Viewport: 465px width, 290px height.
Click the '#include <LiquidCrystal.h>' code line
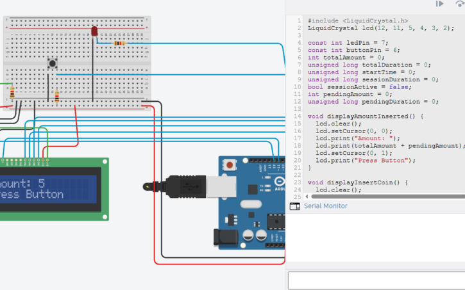(358, 20)
